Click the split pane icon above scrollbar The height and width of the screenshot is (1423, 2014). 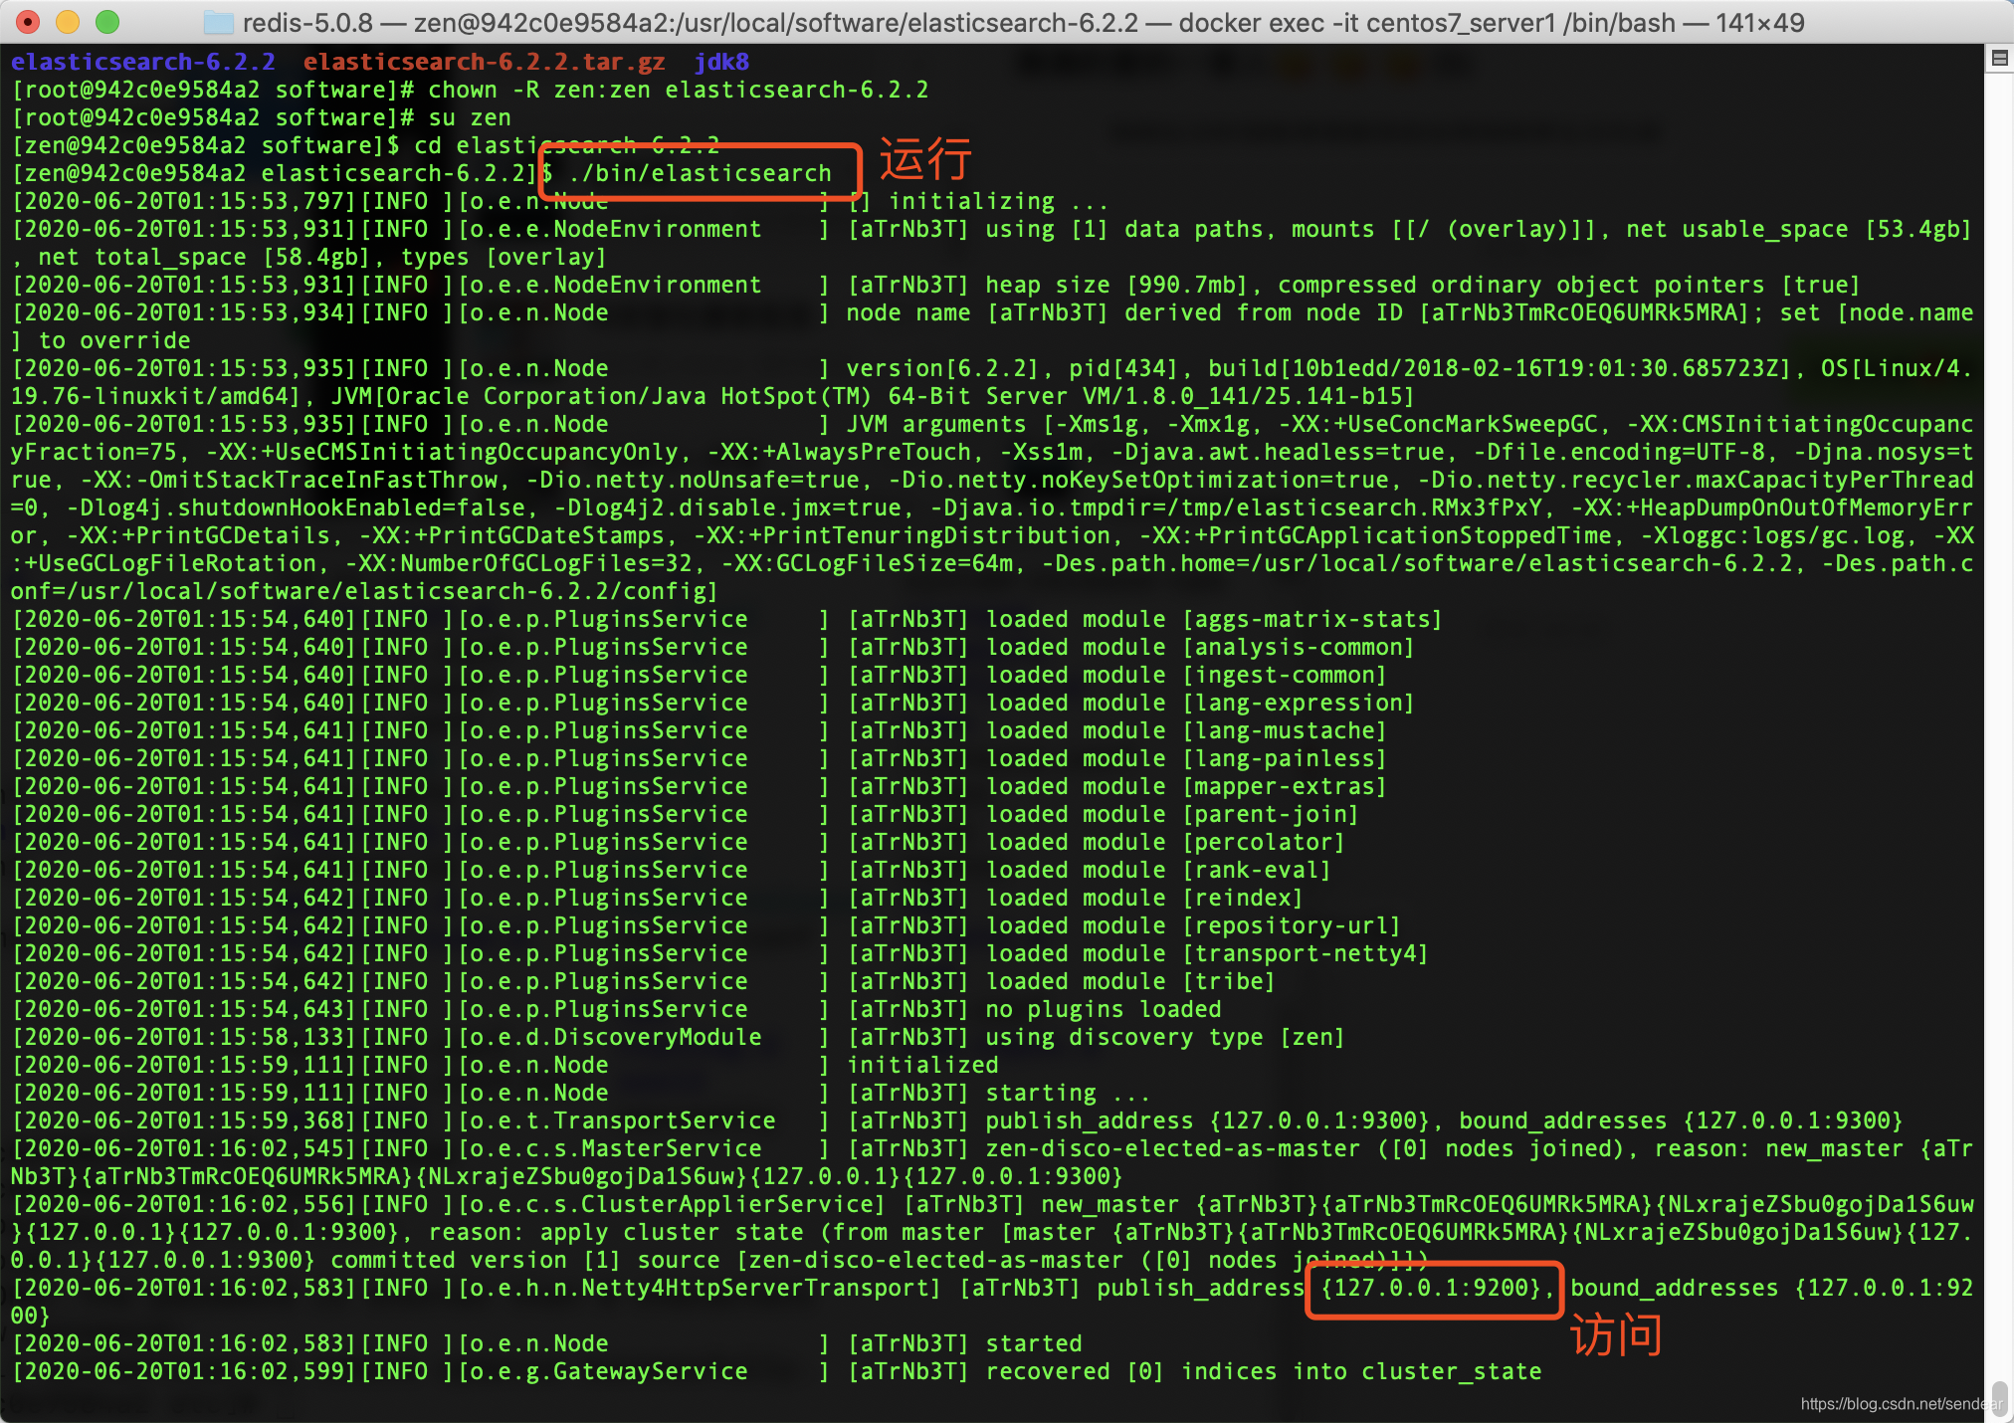click(1999, 58)
